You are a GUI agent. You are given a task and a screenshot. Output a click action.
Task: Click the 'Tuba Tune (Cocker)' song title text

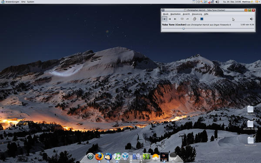click(174, 25)
